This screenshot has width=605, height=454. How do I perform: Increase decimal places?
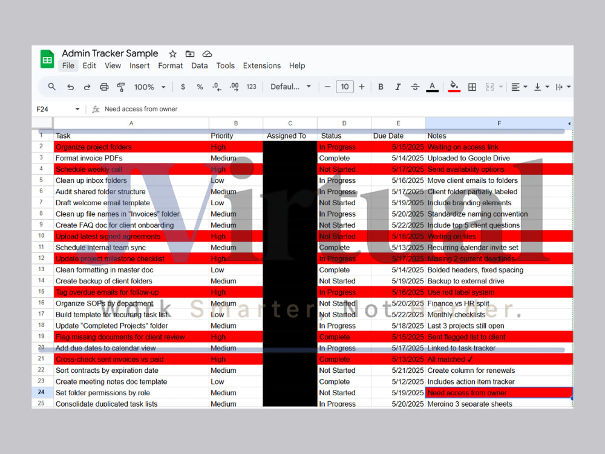[234, 87]
